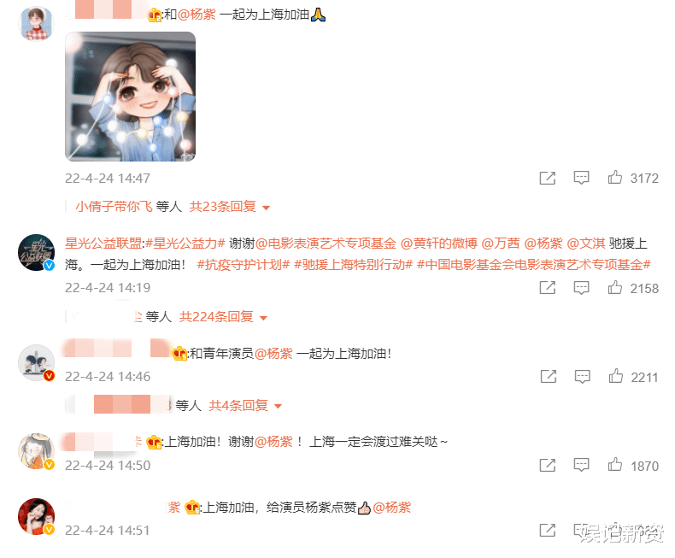Open 星光公益联盟 avatar

point(37,253)
